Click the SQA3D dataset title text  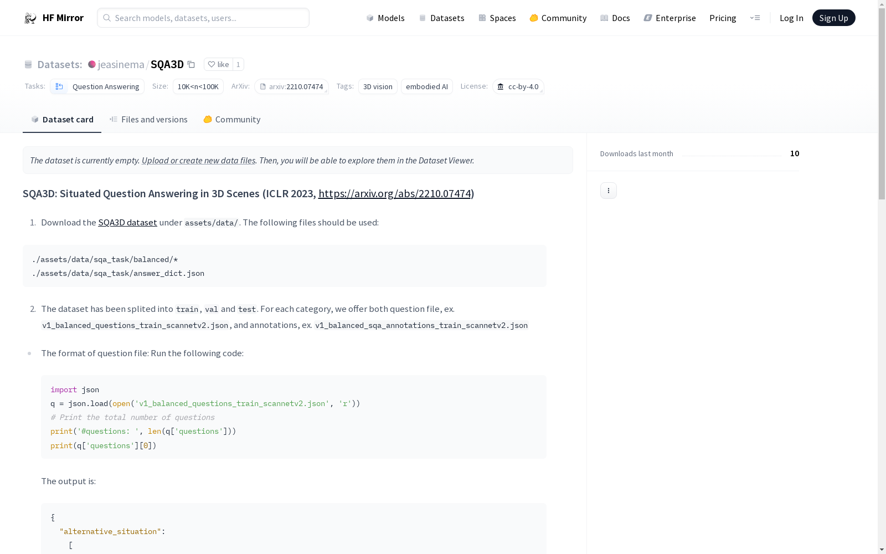click(167, 65)
